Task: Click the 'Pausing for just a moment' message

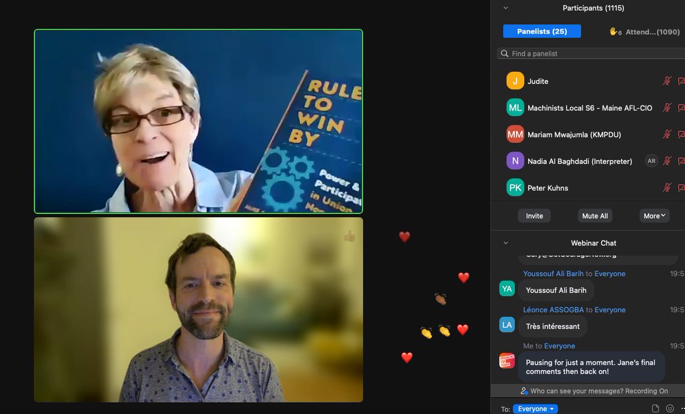Action: [x=591, y=367]
